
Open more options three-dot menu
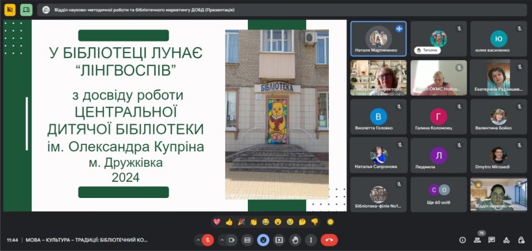point(311,240)
